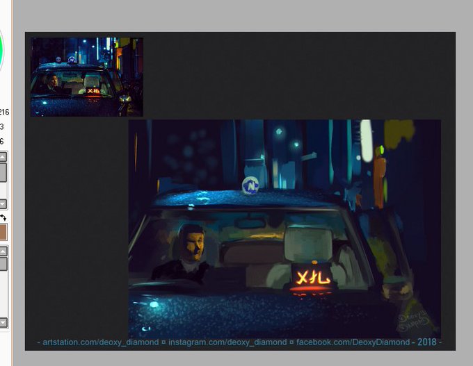This screenshot has height=366, width=473.
Task: Click the swap colors arrow icon
Action: (3, 217)
